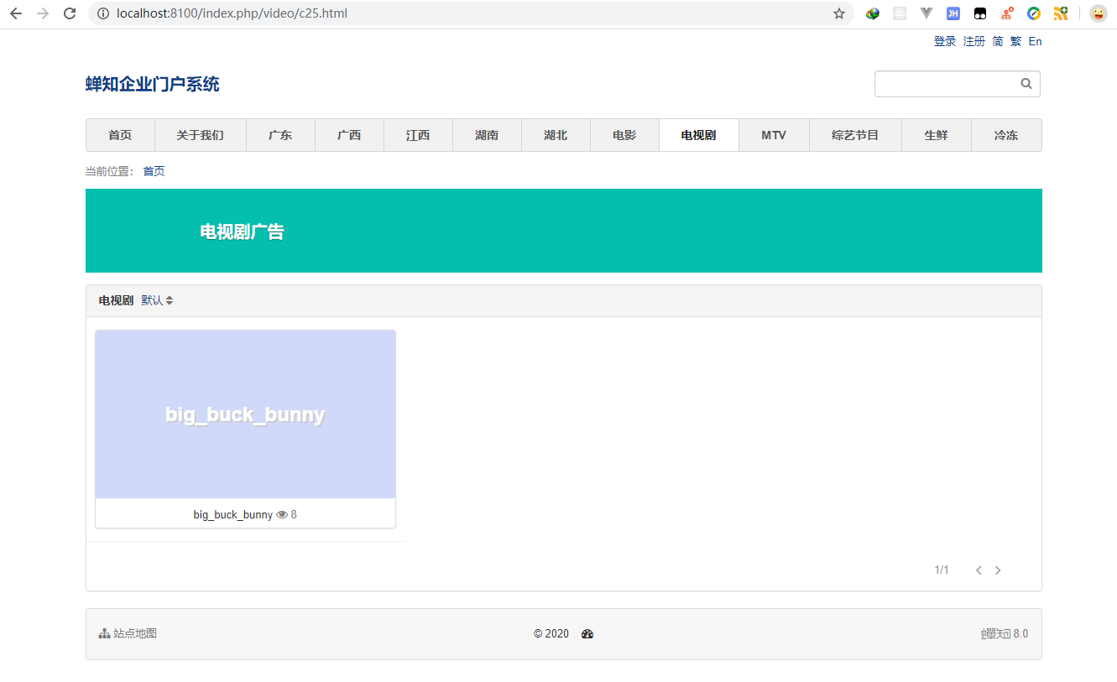The width and height of the screenshot is (1117, 682).
Task: Switch language to 简 simplified Chinese
Action: [x=998, y=41]
